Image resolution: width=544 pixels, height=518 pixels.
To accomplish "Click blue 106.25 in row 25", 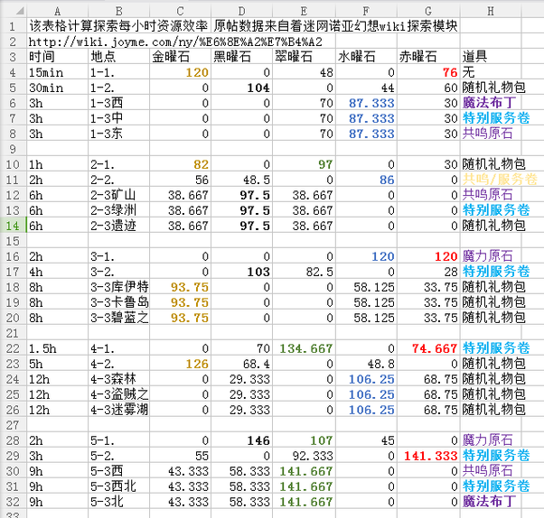I will (371, 394).
